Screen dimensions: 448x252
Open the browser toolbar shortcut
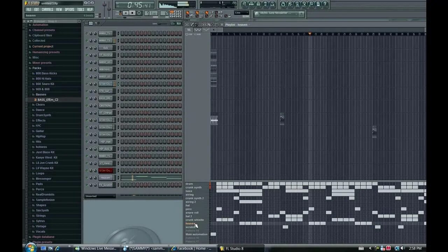(x=265, y=4)
